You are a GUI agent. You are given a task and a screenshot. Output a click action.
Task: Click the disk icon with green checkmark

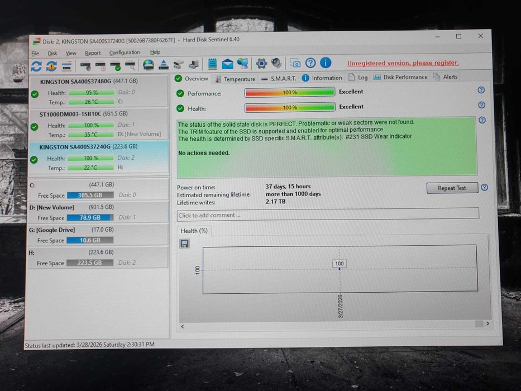point(115,66)
